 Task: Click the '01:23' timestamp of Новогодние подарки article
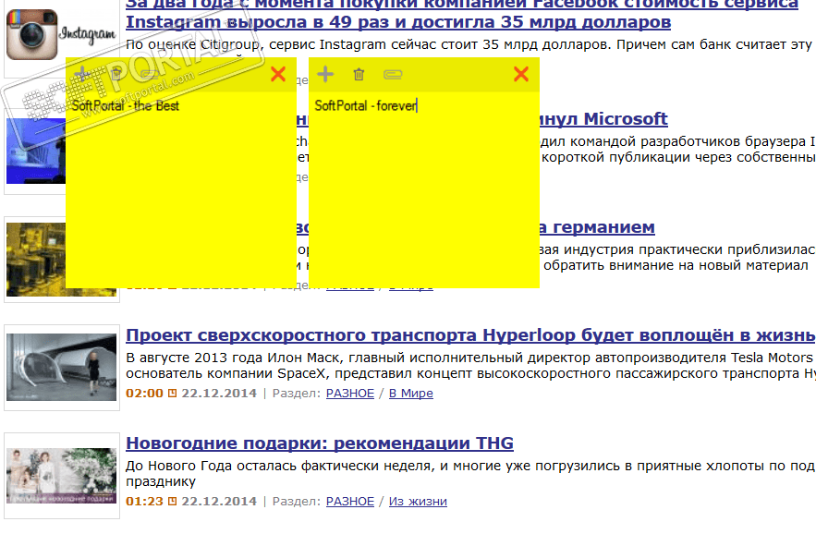[144, 502]
